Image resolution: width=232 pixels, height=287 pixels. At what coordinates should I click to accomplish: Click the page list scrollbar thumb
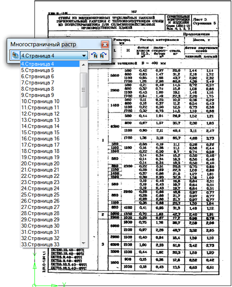(x=83, y=90)
